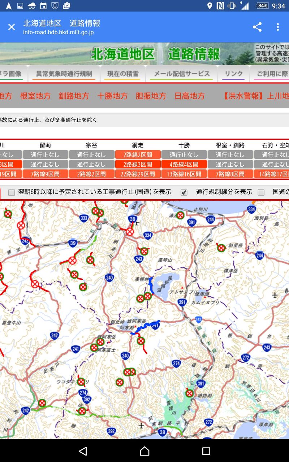Tap the site URL info-road.hdb.hkd.mlit.go.jp
This screenshot has height=462, width=289.
[58, 32]
